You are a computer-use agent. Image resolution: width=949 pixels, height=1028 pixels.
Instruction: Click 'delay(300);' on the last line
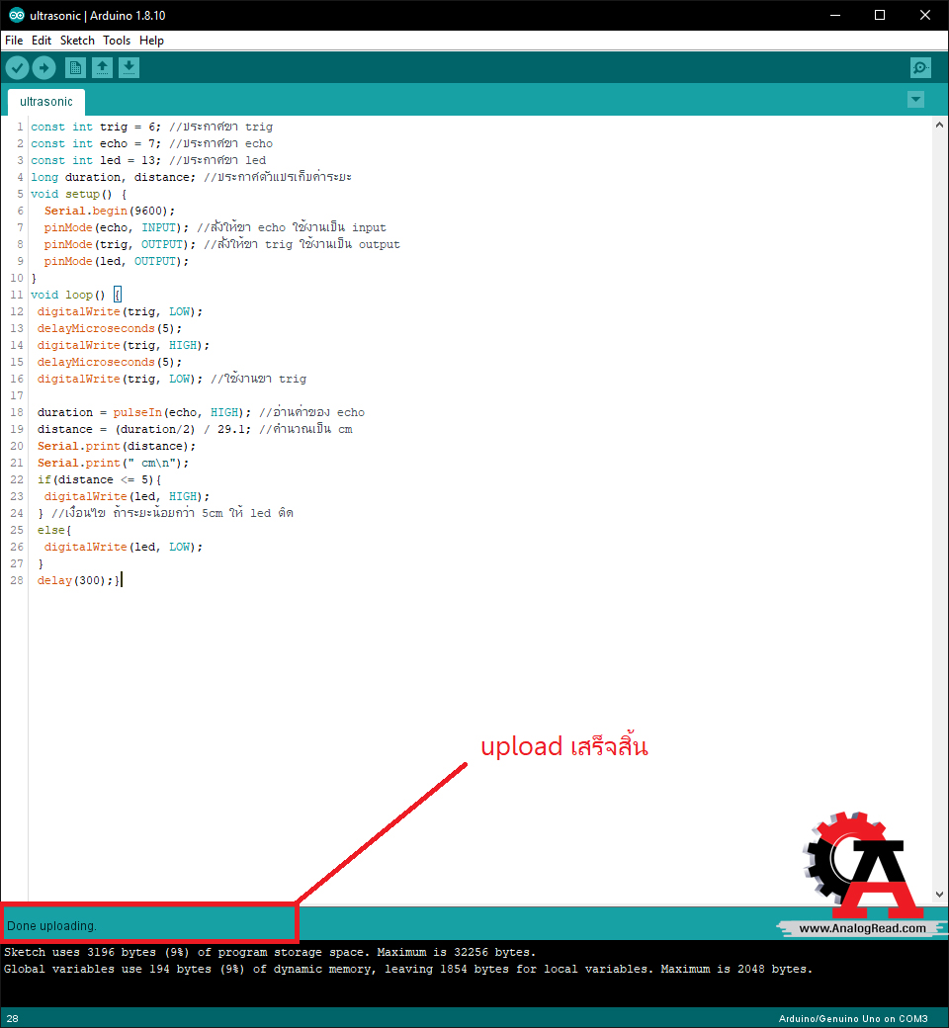point(75,581)
